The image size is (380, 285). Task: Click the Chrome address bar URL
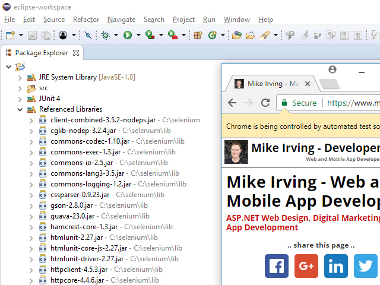pos(353,103)
